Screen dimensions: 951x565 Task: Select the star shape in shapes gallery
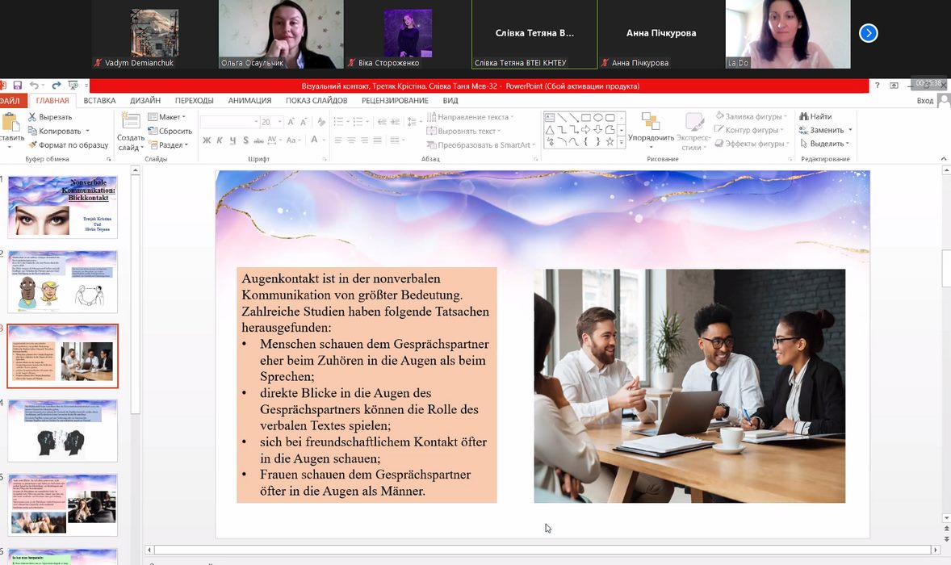pyautogui.click(x=610, y=142)
